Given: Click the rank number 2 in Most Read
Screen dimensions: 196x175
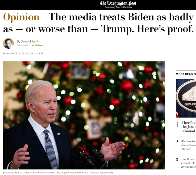Looking at the screenshot, I should 177,142.
